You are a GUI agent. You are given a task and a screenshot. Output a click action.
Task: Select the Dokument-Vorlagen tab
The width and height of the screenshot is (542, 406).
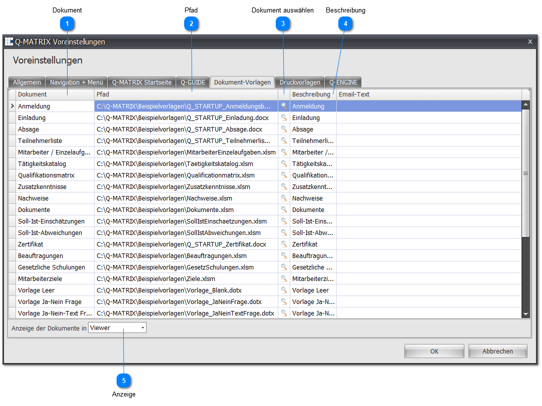(x=242, y=82)
